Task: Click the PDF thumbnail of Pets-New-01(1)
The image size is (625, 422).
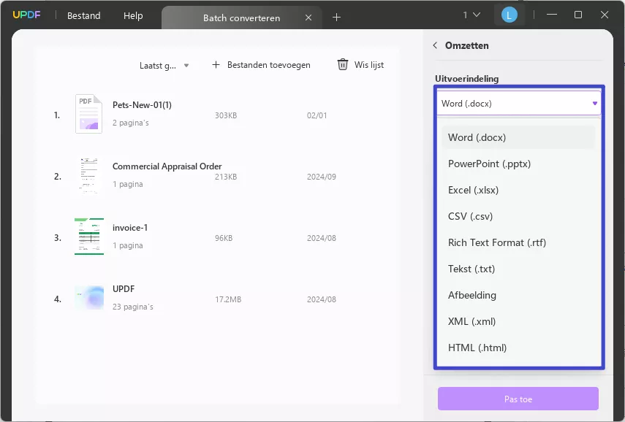Action: click(x=88, y=114)
